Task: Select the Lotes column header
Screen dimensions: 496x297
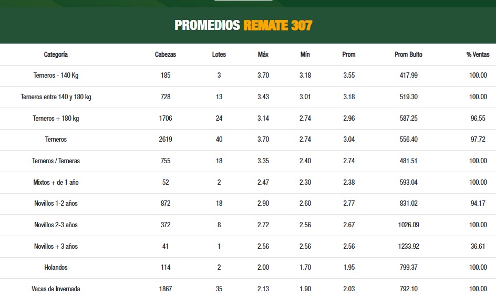Action: [x=219, y=55]
